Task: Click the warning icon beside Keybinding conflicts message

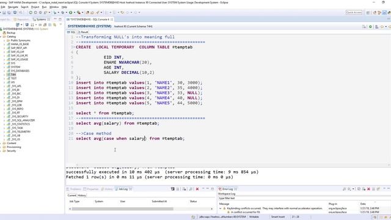Action: click(x=224, y=208)
